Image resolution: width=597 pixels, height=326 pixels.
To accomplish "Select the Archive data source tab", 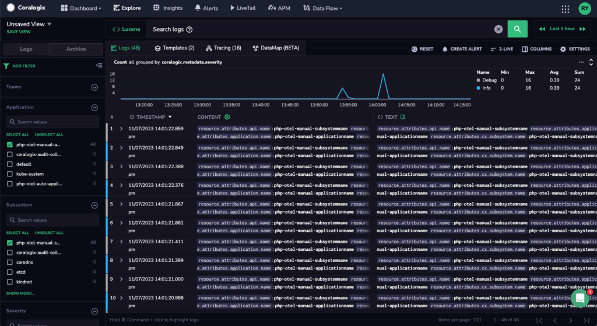I will coord(76,49).
